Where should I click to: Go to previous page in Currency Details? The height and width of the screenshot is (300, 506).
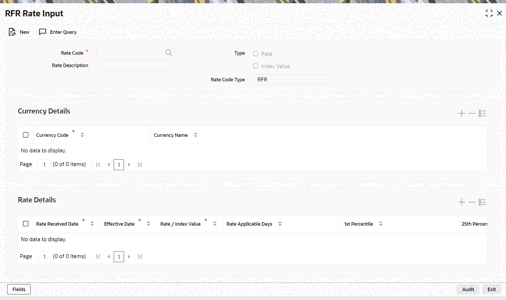pyautogui.click(x=109, y=164)
